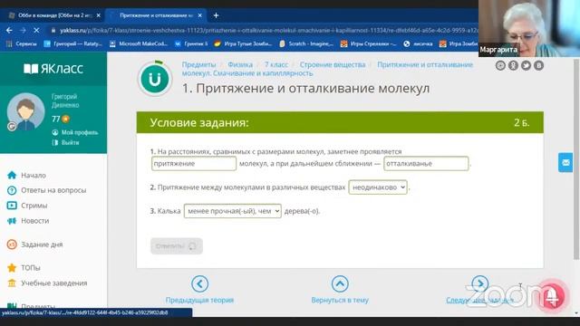Open 7 класс breadcrumb
Screen dimensions: 580x326
(275, 64)
